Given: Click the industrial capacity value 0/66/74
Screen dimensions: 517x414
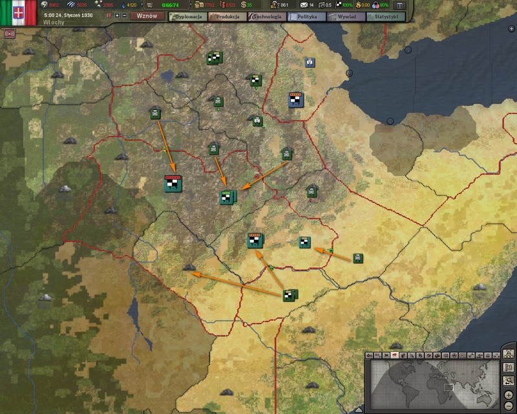Looking at the screenshot, I should pos(170,5).
